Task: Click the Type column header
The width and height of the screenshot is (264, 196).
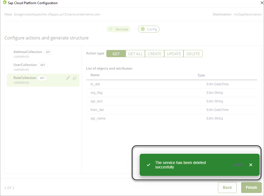Action: [x=201, y=75]
